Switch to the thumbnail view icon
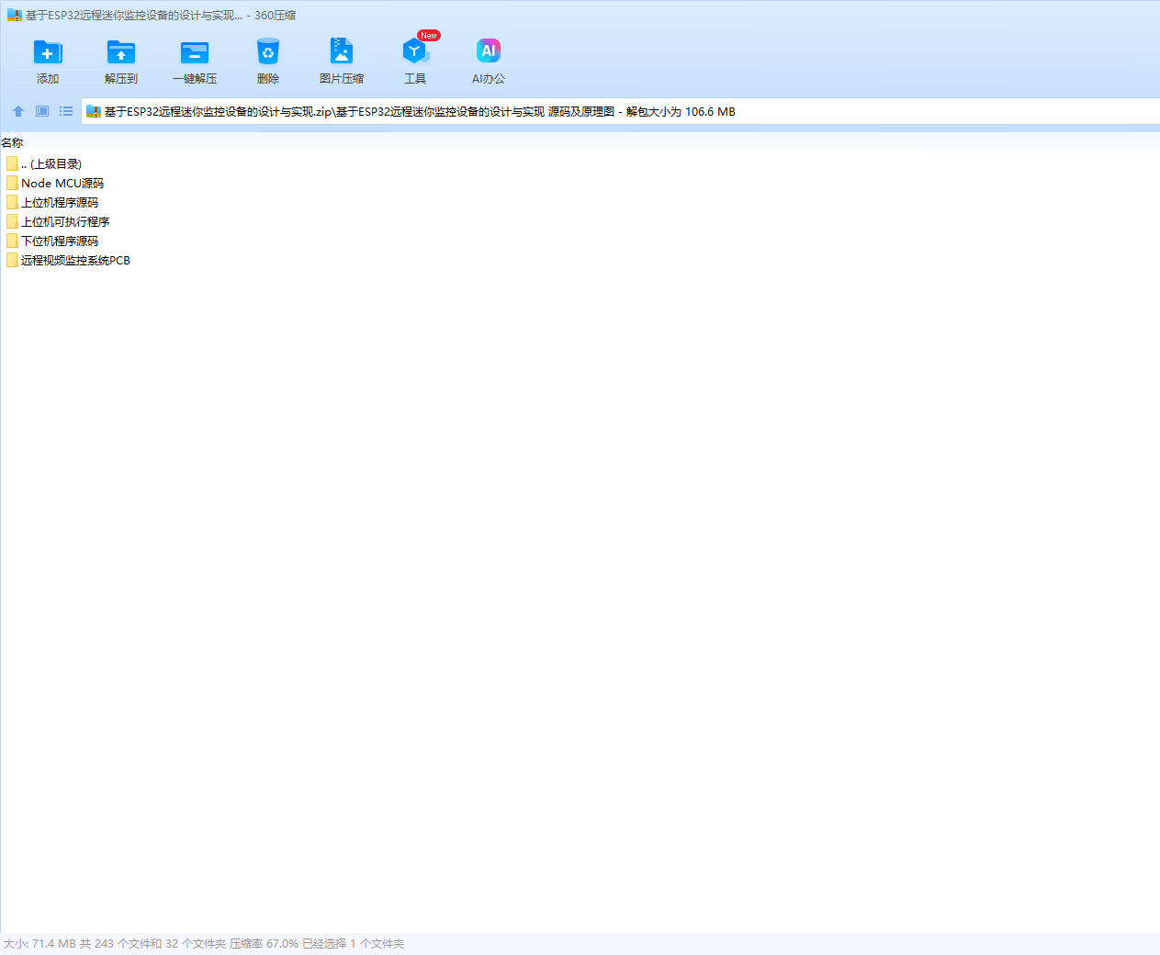Viewport: 1160px width, 955px height. pyautogui.click(x=42, y=111)
